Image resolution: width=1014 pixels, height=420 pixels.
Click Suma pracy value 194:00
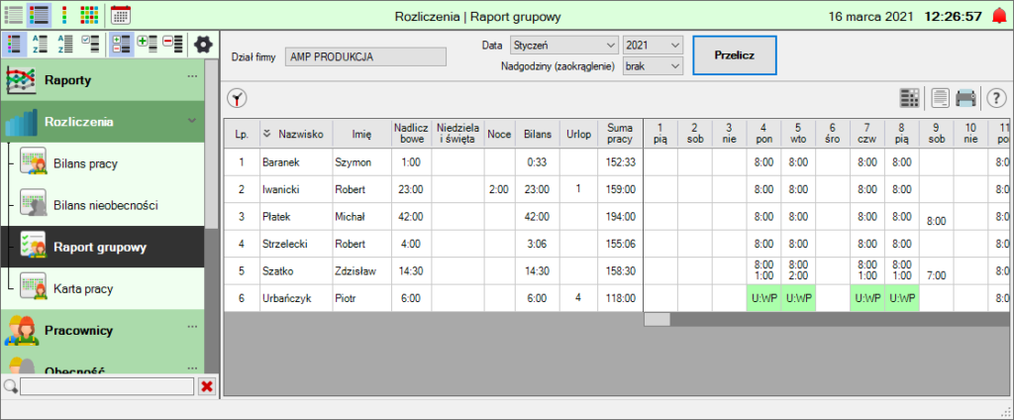click(x=622, y=217)
